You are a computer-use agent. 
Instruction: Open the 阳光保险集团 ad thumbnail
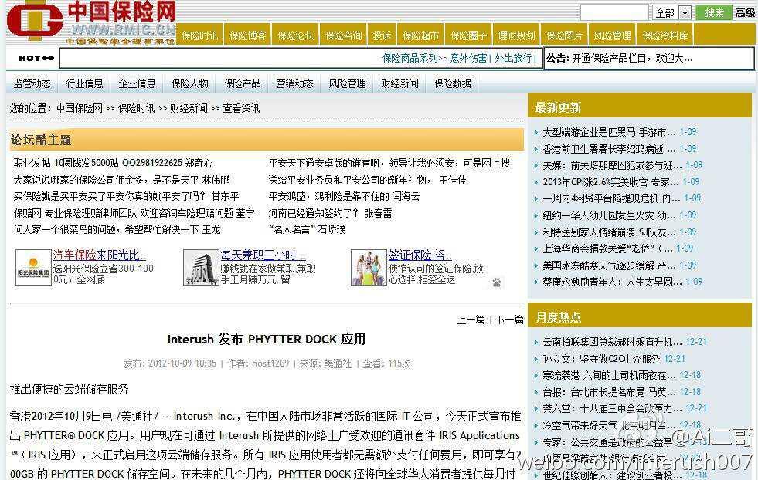click(x=33, y=267)
